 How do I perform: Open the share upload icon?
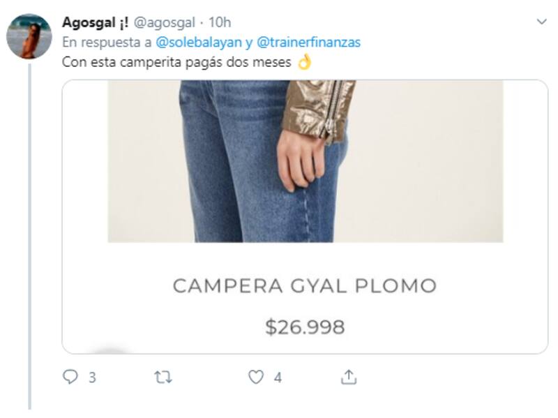349,377
